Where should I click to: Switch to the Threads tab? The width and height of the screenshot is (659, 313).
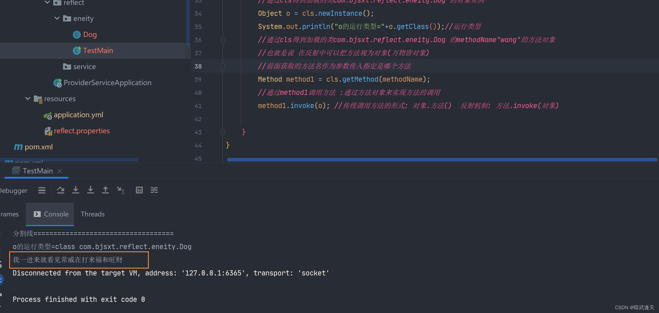pos(93,214)
